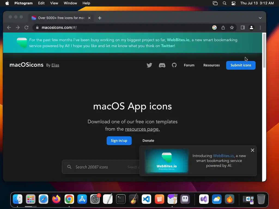
Task: Open App Store from the Dock
Action: (x=82, y=199)
